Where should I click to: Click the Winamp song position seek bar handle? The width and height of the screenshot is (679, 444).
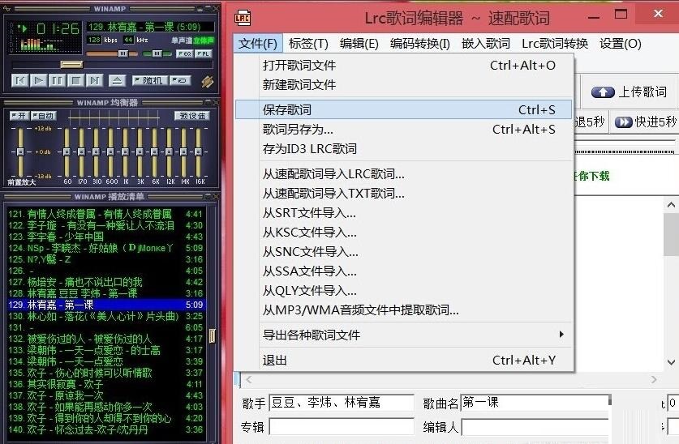(x=71, y=65)
